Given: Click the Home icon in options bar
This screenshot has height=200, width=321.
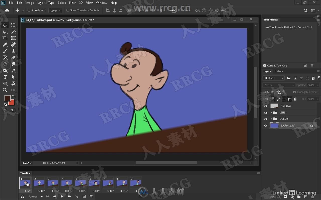Looking at the screenshot, I should click(x=7, y=10).
